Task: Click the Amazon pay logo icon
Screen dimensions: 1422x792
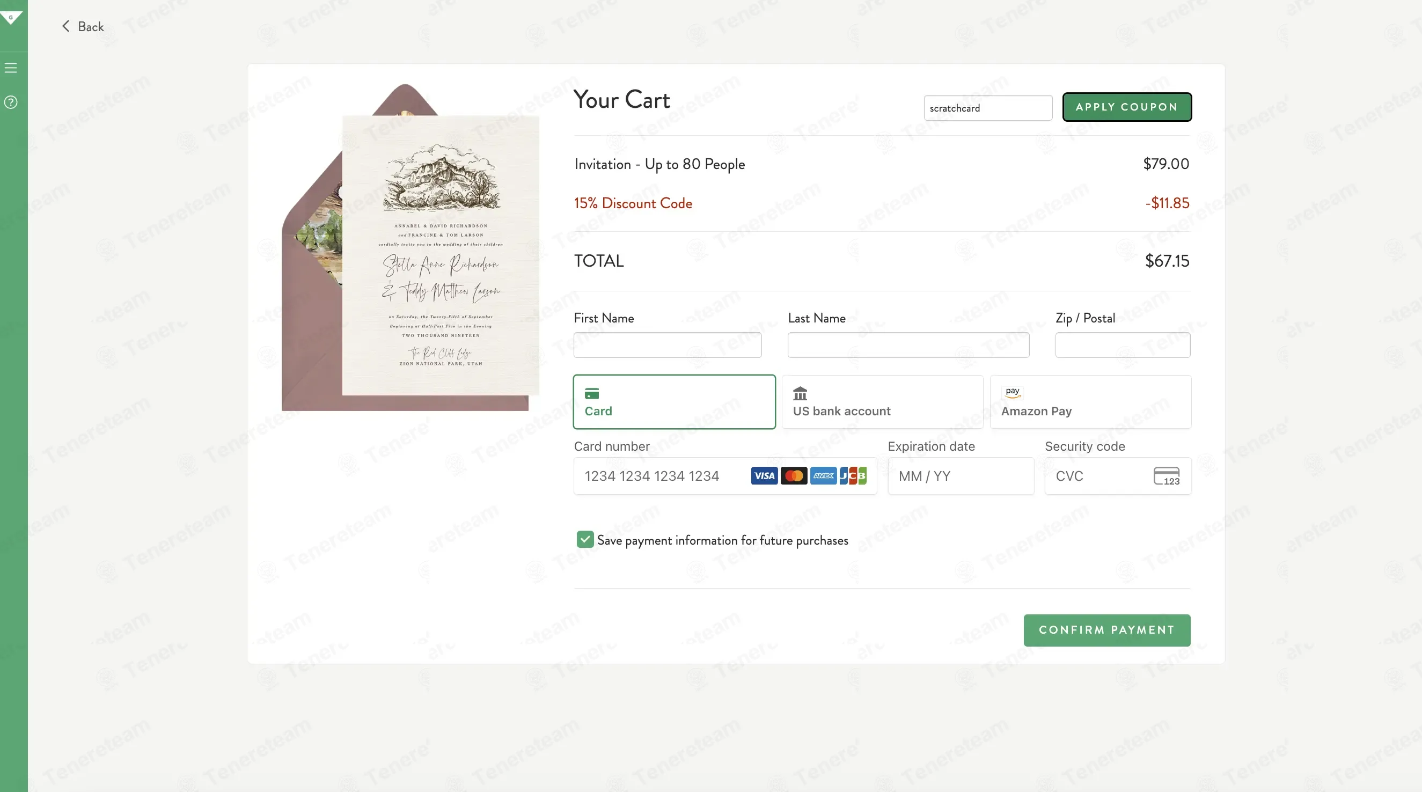Action: tap(1013, 392)
